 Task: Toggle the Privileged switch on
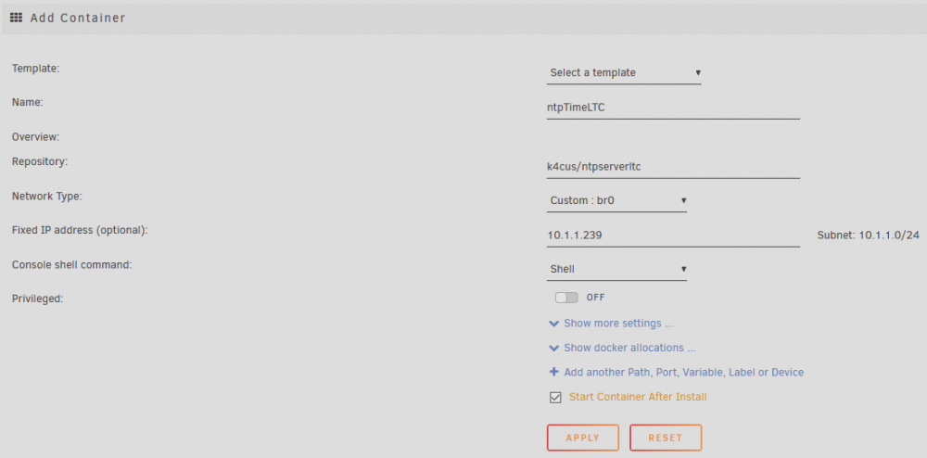click(x=565, y=298)
